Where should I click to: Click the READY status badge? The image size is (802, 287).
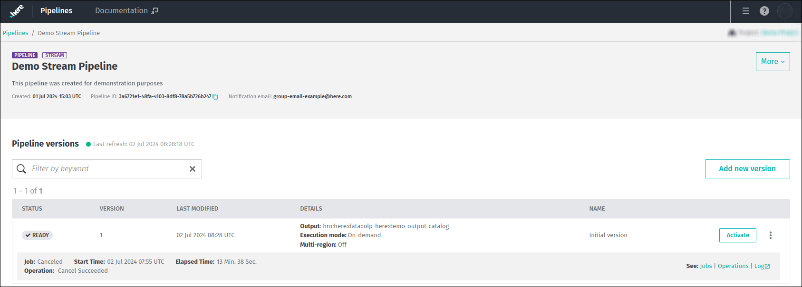(37, 235)
